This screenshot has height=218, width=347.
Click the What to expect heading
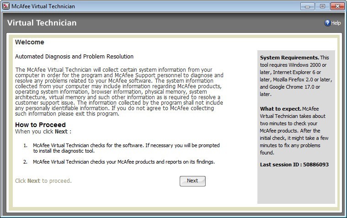point(281,109)
